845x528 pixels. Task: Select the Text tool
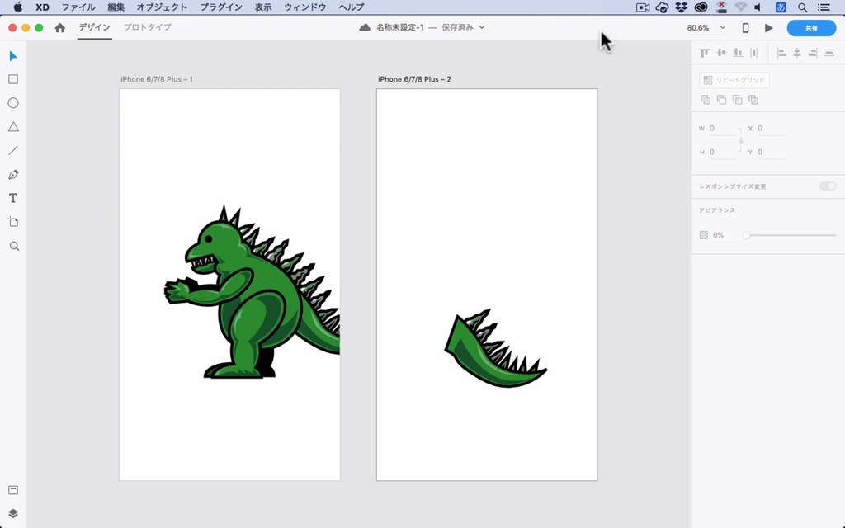(x=13, y=198)
